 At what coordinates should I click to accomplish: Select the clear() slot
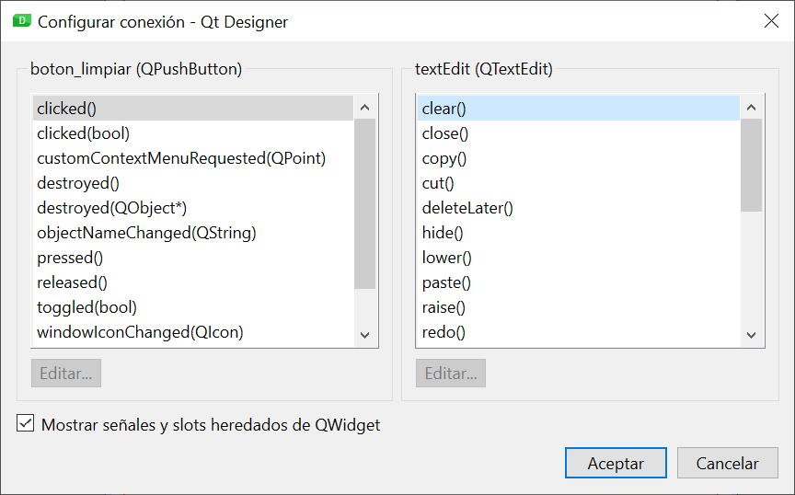coord(579,108)
